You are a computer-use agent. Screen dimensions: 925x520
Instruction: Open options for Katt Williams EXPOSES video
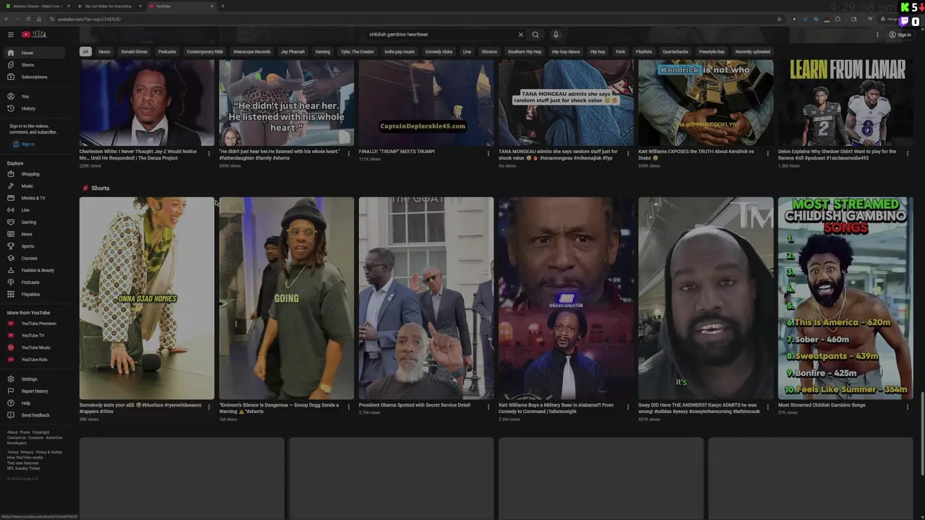point(767,153)
